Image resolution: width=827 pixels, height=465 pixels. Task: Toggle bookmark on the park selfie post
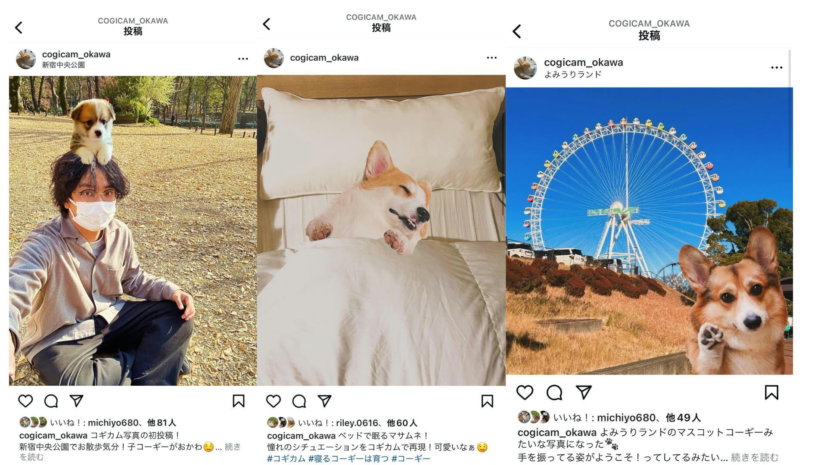239,401
